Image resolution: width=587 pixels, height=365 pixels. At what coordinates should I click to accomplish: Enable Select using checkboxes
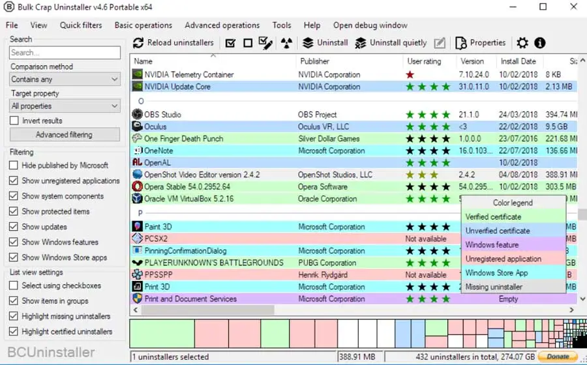point(14,285)
